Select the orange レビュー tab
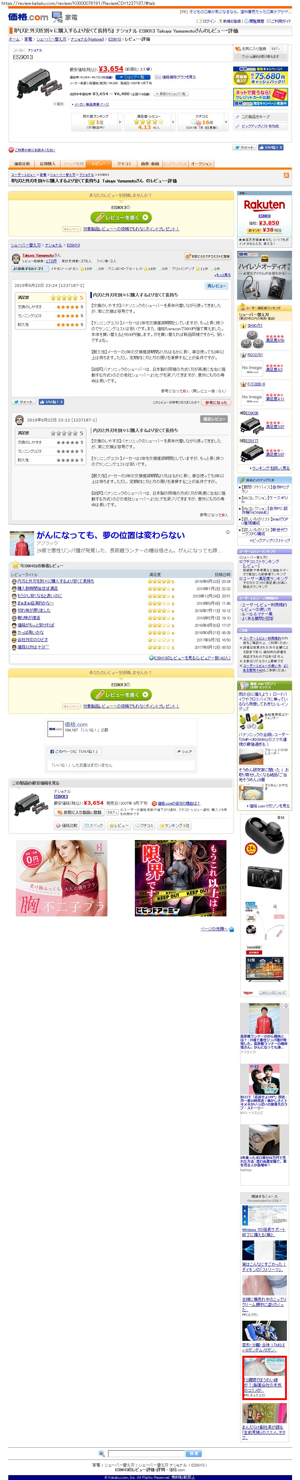 click(x=99, y=164)
